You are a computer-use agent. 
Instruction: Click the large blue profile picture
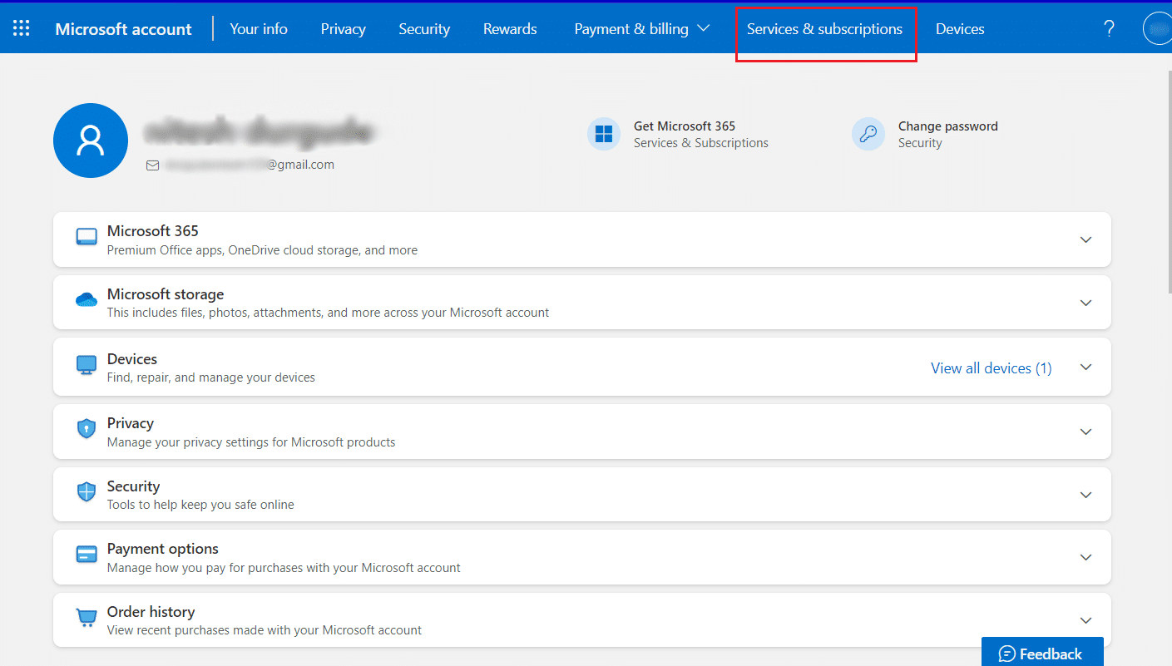90,141
